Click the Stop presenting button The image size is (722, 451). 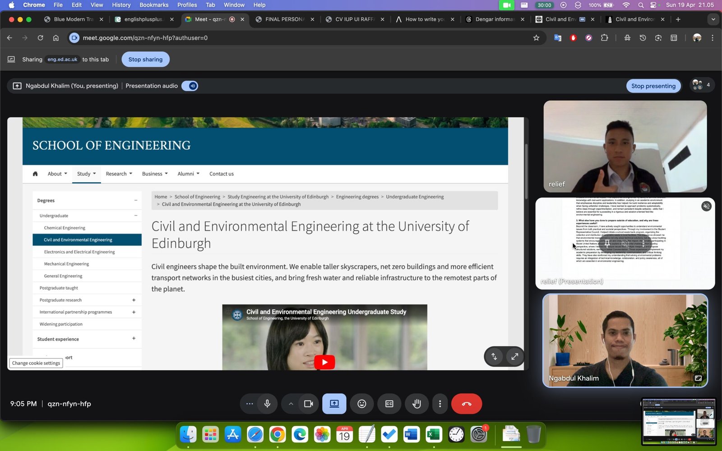coord(653,86)
